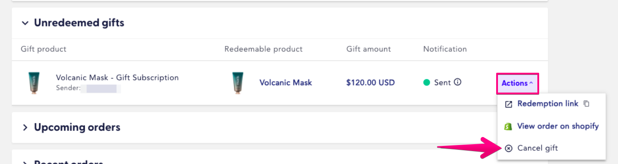Expand the Recent orders section chevron

(25, 162)
